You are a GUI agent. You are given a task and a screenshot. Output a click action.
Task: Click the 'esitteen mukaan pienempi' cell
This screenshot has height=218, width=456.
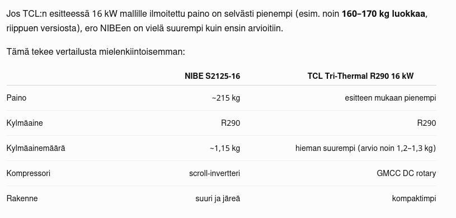coord(391,98)
